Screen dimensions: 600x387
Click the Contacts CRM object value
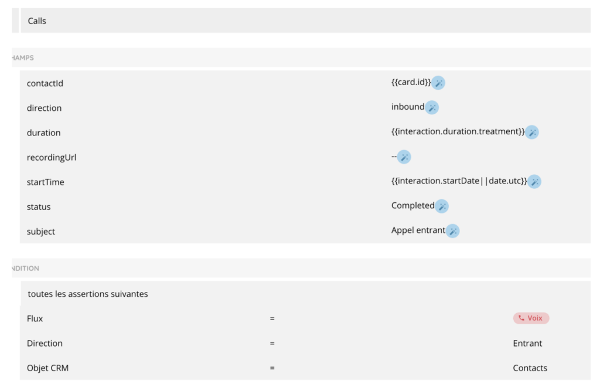[530, 368]
